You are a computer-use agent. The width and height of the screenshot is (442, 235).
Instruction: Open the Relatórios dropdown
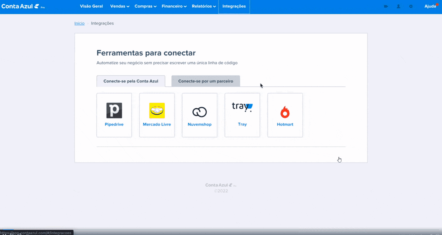(x=204, y=6)
